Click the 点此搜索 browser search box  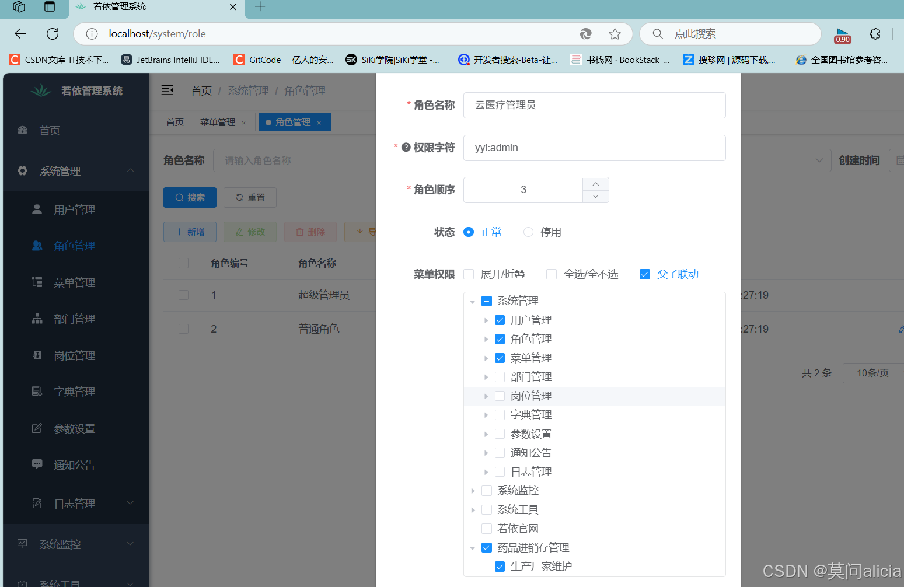pos(730,34)
